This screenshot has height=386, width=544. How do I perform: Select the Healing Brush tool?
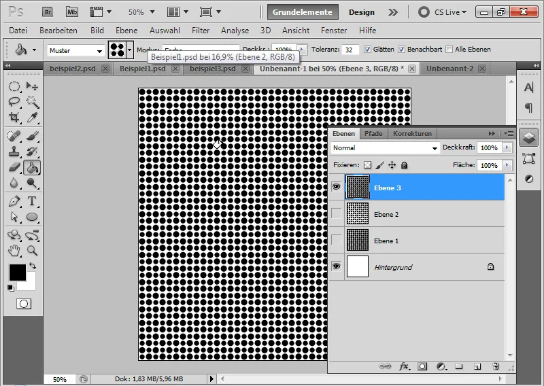(14, 136)
